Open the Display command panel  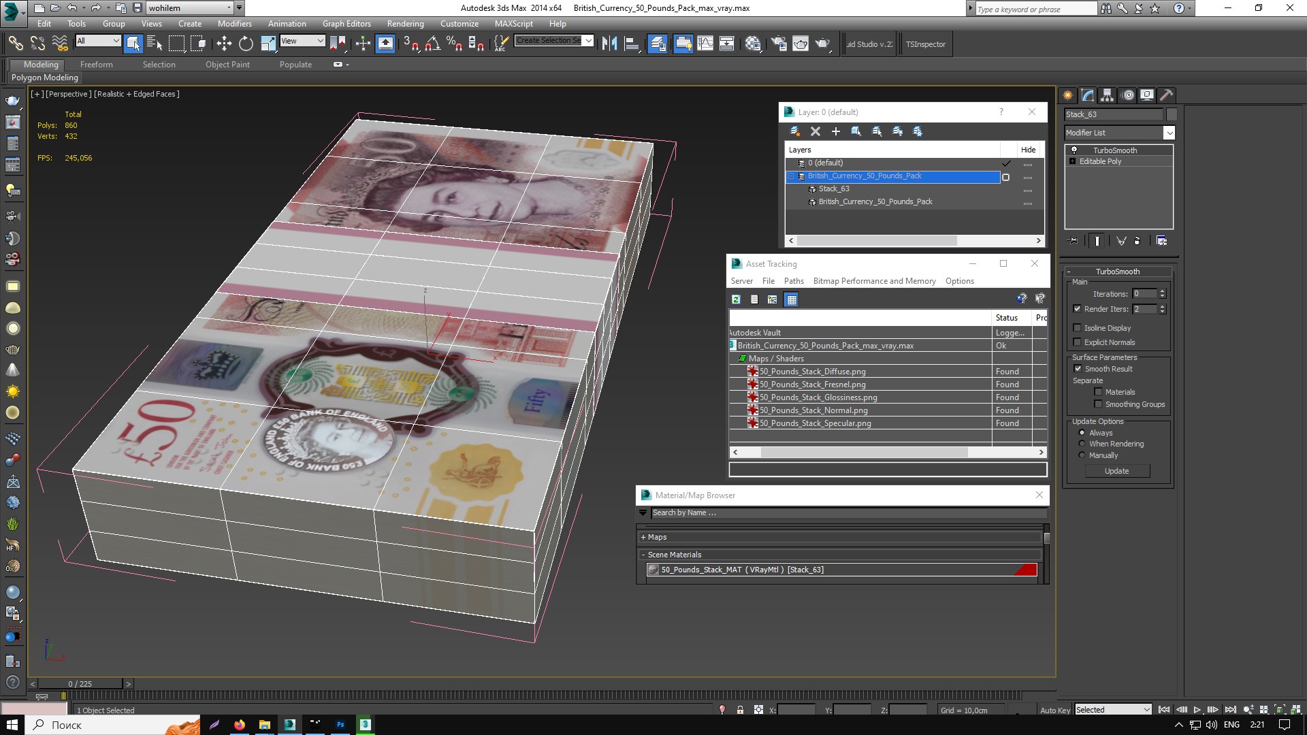coord(1147,95)
